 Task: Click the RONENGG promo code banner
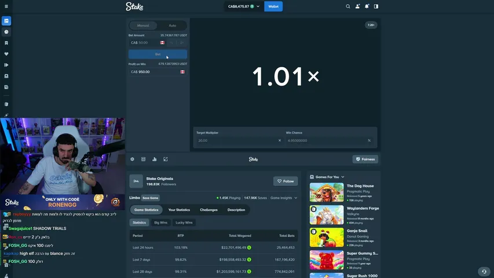pyautogui.click(x=63, y=202)
